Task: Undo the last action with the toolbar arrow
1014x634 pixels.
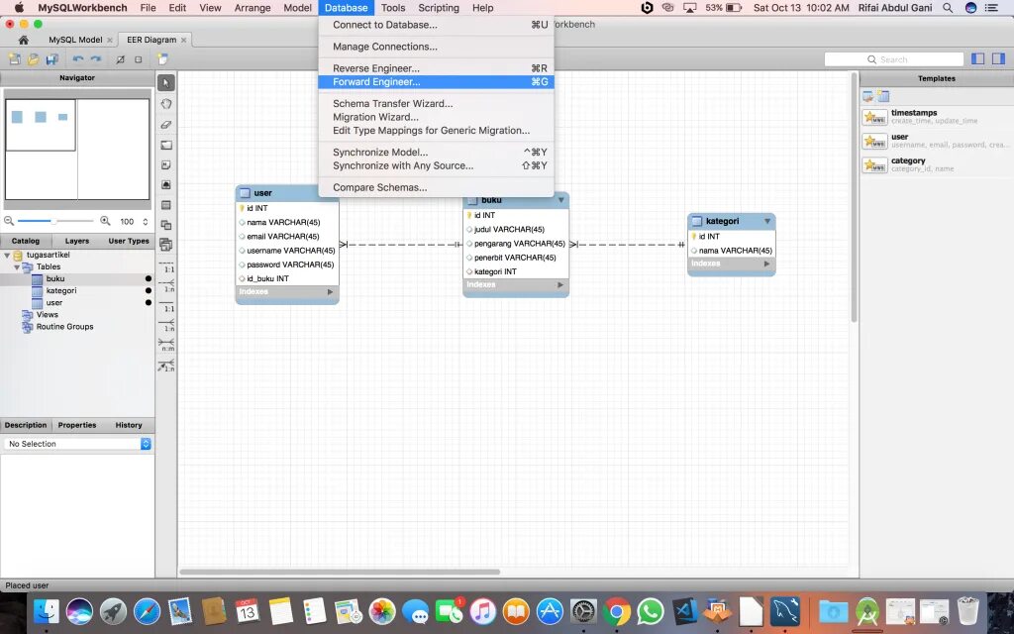Action: click(x=78, y=58)
